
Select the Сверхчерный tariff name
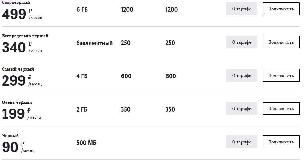[16, 3]
